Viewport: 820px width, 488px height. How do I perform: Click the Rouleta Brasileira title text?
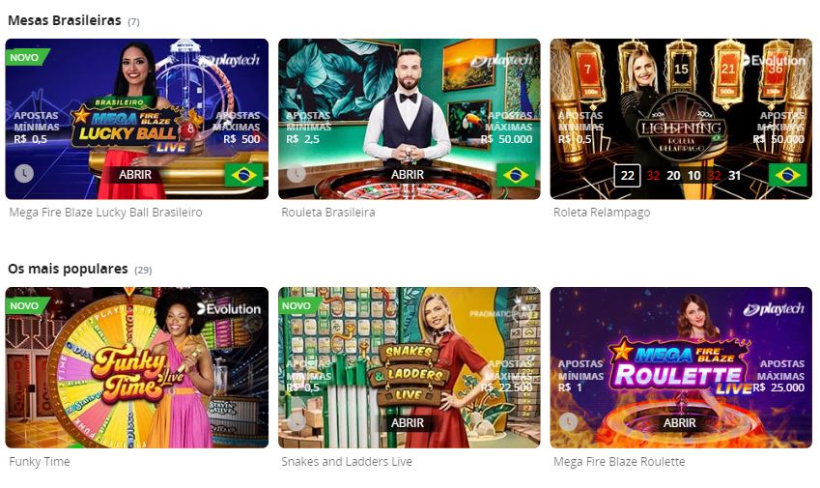[x=327, y=213]
